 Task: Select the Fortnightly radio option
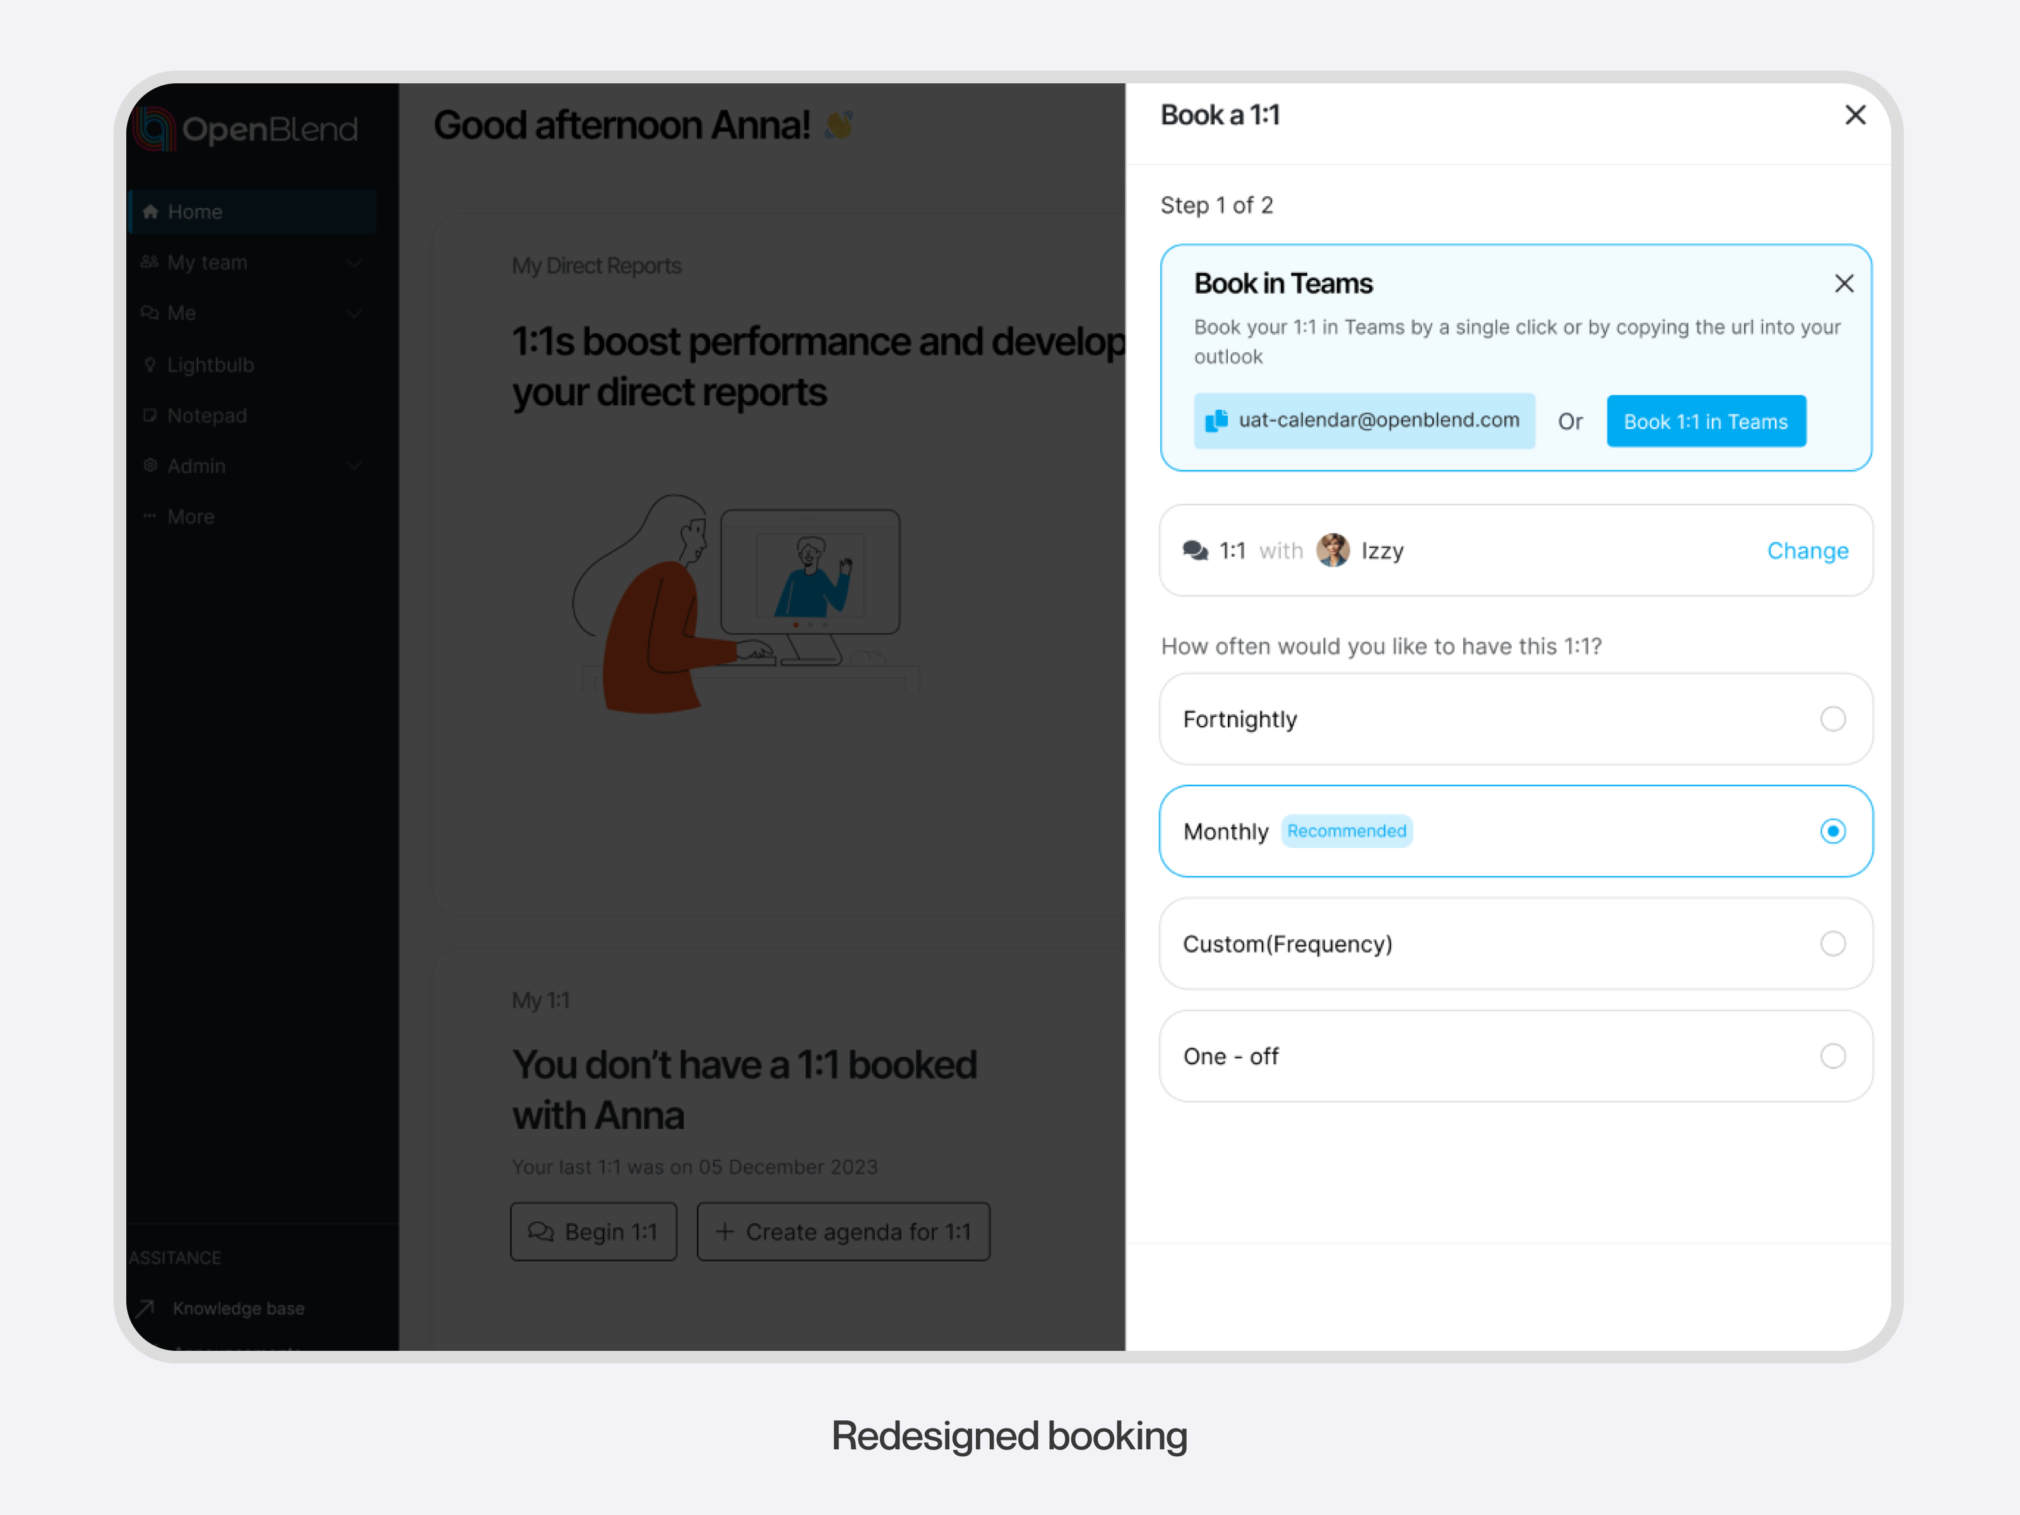pyautogui.click(x=1833, y=720)
